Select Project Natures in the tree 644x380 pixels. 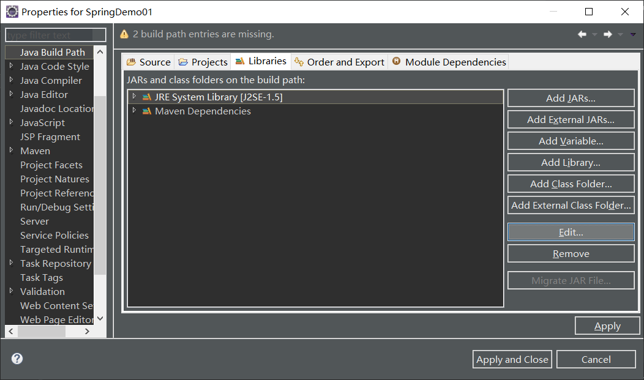pyautogui.click(x=54, y=179)
